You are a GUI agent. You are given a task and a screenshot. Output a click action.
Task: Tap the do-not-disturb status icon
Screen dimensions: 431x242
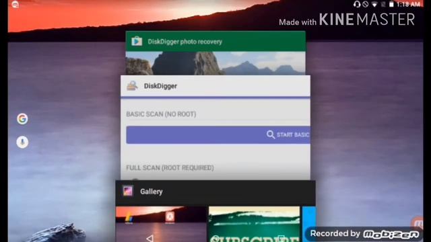point(365,4)
